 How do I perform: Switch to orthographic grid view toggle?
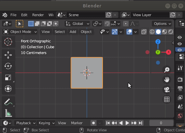(x=167, y=99)
